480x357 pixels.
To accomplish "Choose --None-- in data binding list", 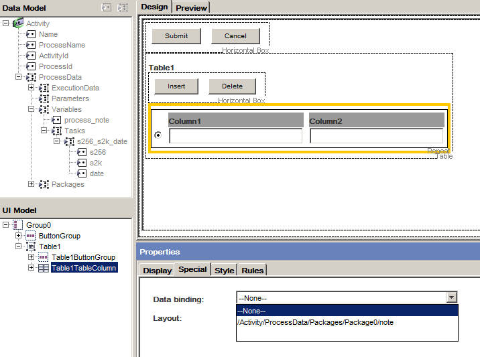I will click(x=347, y=311).
